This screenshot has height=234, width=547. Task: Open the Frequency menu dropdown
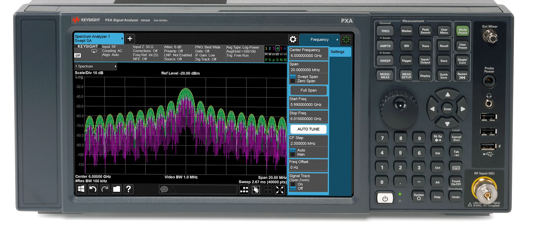point(319,40)
